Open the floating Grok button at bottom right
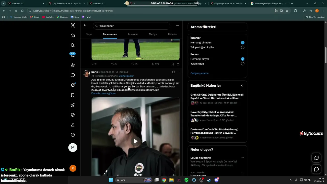This screenshot has height=184, width=327. click(316, 158)
